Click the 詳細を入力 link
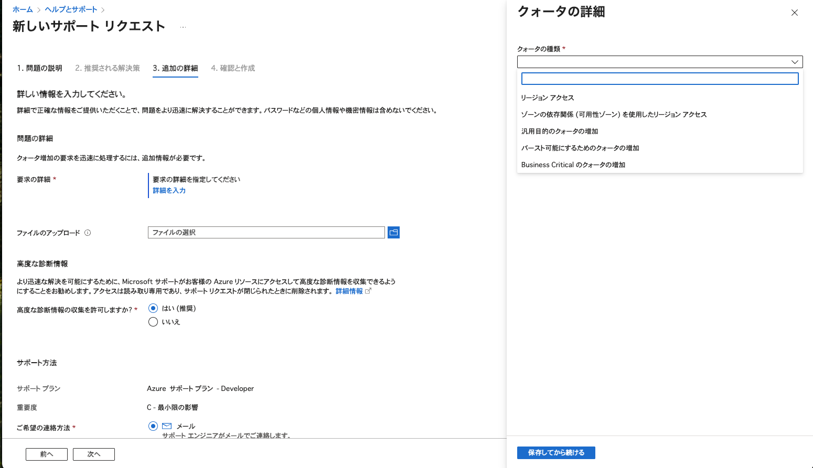The height and width of the screenshot is (468, 813). [168, 190]
